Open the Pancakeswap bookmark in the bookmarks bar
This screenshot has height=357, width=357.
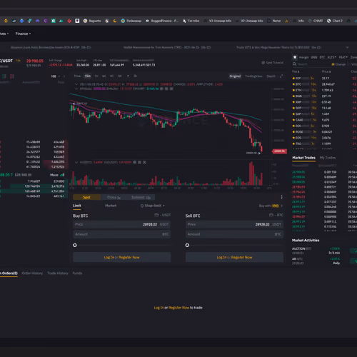[131, 21]
